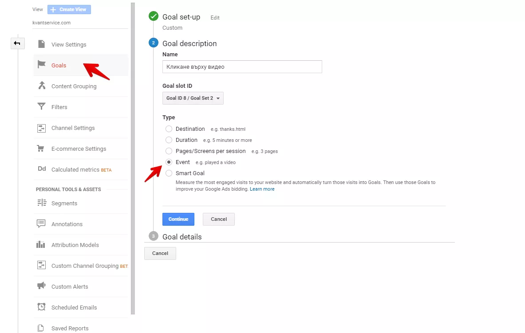
Task: Click the Filters funnel icon
Action: [x=41, y=106]
